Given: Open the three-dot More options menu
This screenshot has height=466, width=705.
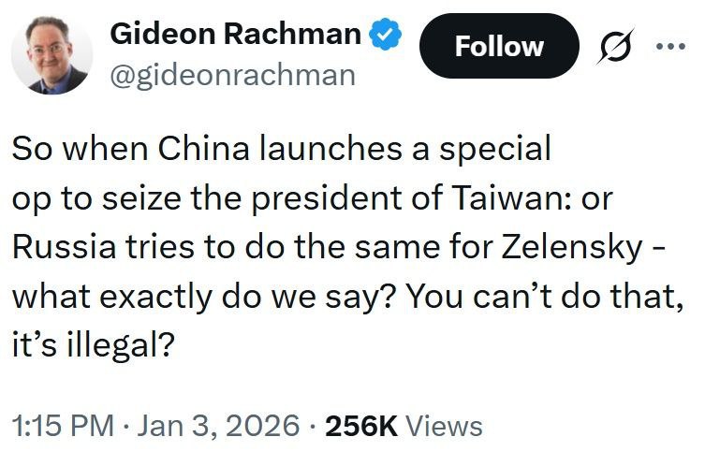Looking at the screenshot, I should pos(671,47).
